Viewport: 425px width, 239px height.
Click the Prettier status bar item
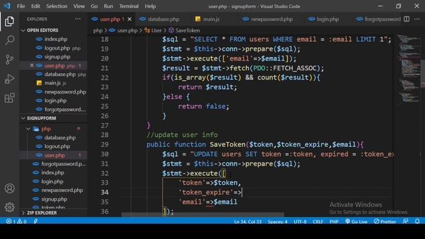pyautogui.click(x=385, y=221)
